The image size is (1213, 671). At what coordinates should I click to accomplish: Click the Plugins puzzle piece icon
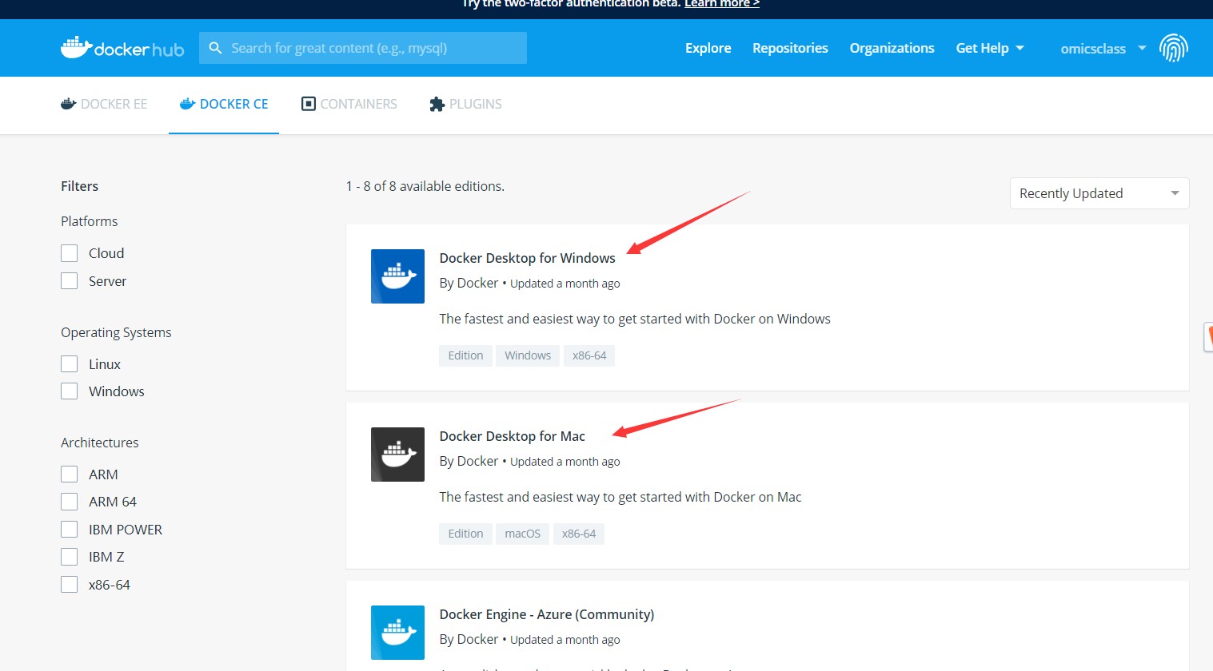click(437, 104)
